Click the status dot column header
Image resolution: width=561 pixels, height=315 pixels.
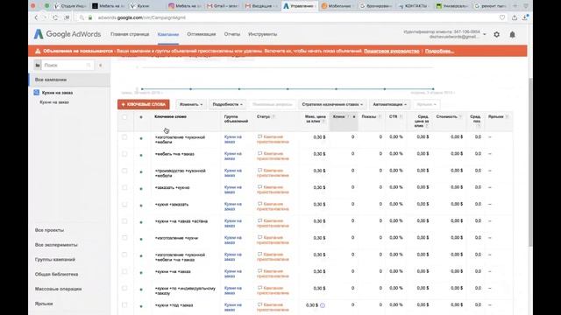[141, 117]
